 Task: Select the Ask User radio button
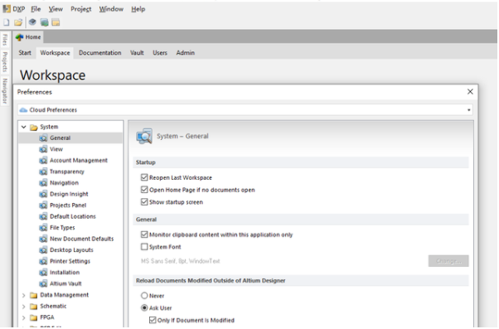pyautogui.click(x=144, y=308)
